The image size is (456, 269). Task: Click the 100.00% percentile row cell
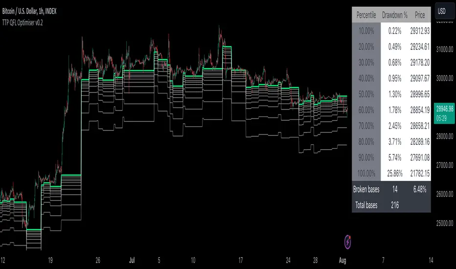click(366, 173)
